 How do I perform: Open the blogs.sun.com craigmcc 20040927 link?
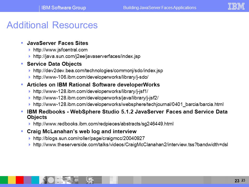[89, 138]
